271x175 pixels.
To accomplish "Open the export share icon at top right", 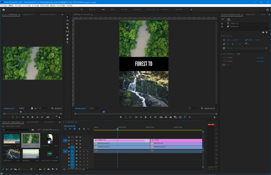I will click(267, 10).
